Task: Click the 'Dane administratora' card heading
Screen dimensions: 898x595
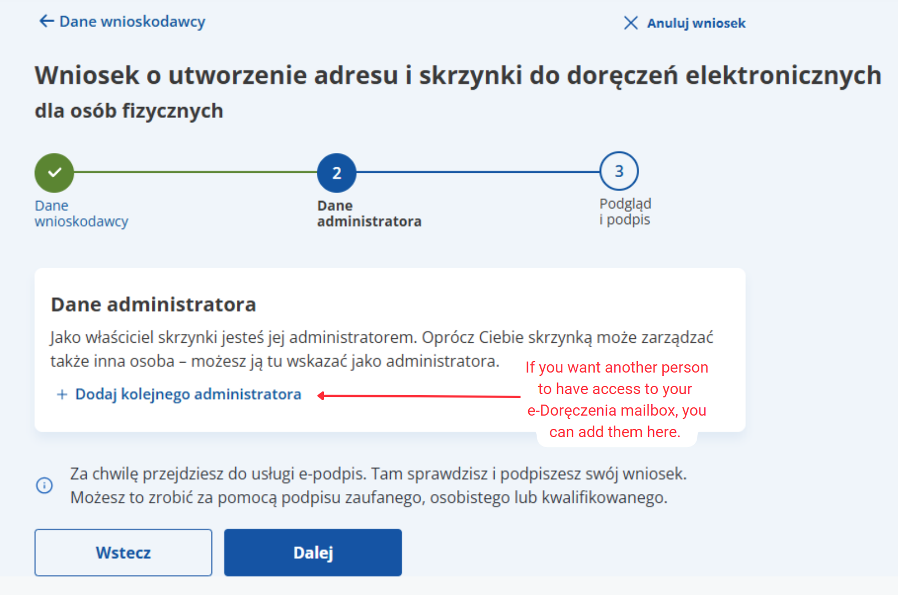Action: point(153,305)
